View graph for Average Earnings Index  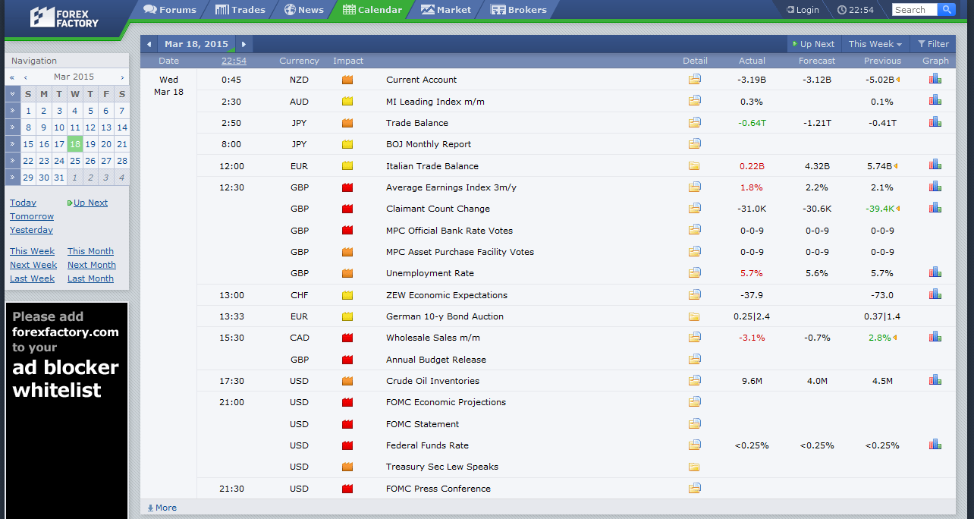tap(935, 186)
